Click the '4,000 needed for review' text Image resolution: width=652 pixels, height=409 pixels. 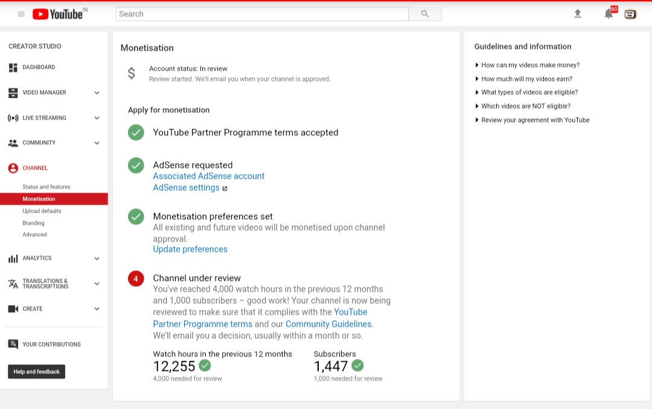tap(188, 379)
